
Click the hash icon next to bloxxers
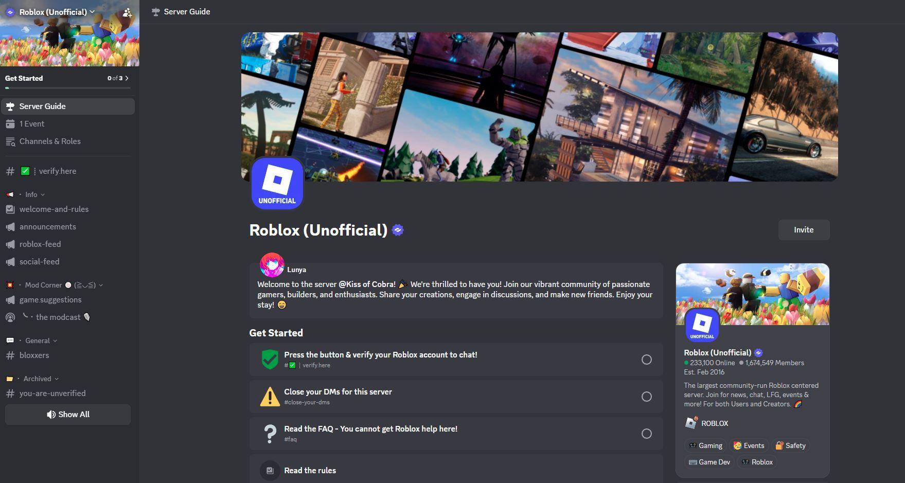click(10, 355)
